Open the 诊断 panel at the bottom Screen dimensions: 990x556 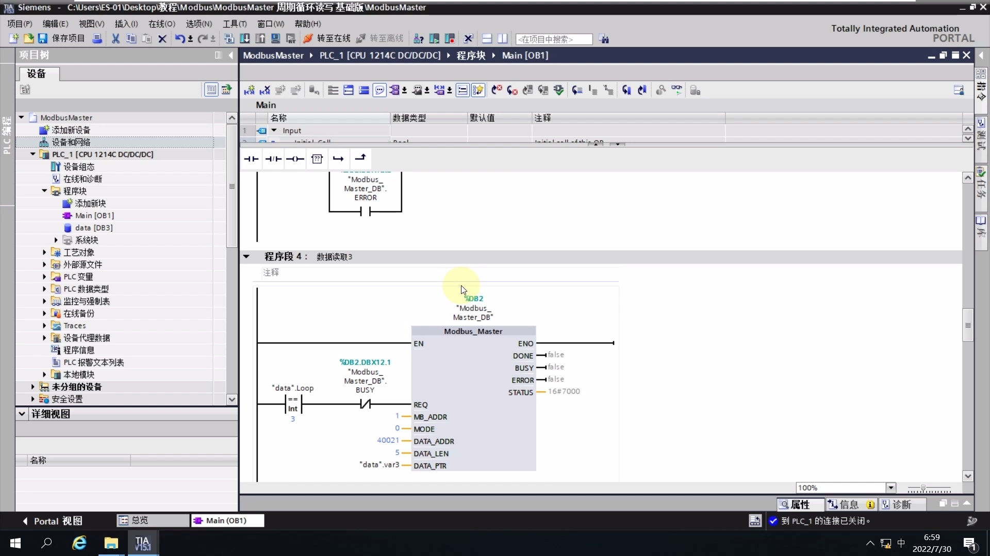tap(901, 505)
